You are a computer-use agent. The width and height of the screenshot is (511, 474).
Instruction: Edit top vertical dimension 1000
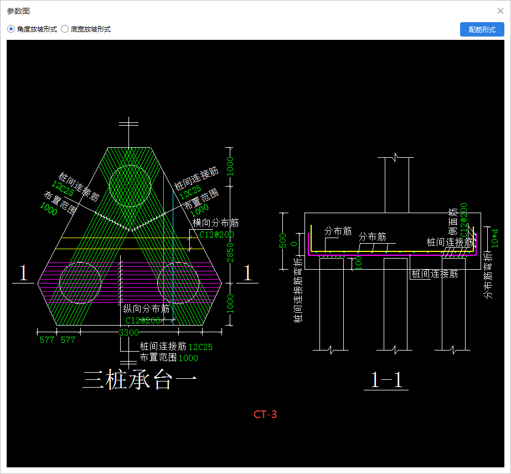pos(230,166)
